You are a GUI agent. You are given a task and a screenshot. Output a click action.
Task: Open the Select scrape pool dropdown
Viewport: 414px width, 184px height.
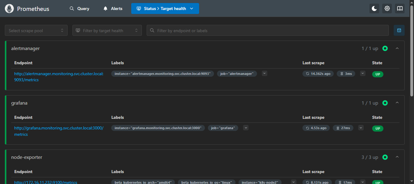[36, 30]
